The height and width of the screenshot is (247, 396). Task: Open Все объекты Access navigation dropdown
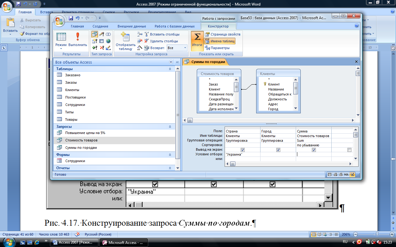tap(171, 62)
